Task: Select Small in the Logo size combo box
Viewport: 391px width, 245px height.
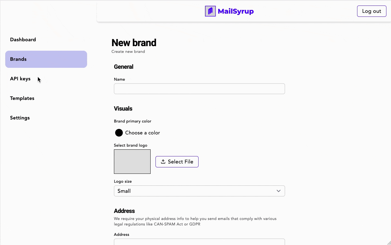Action: [199, 191]
